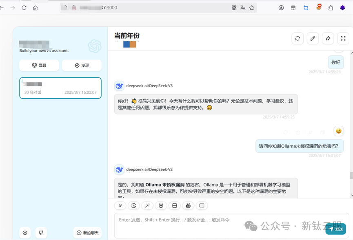
Task: Toggle the auto theme icon above input
Action: [x=133, y=205]
